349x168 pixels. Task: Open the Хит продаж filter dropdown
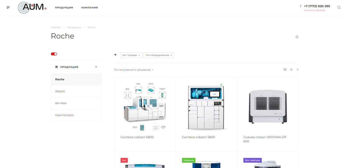[131, 55]
